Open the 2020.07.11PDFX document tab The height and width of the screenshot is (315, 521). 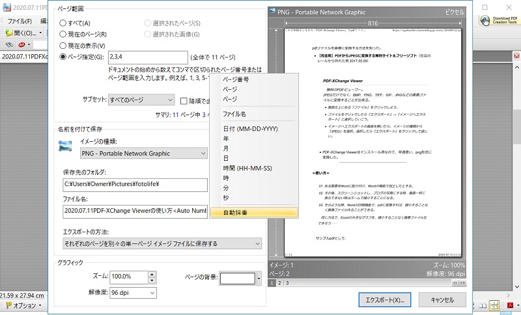pyautogui.click(x=24, y=57)
